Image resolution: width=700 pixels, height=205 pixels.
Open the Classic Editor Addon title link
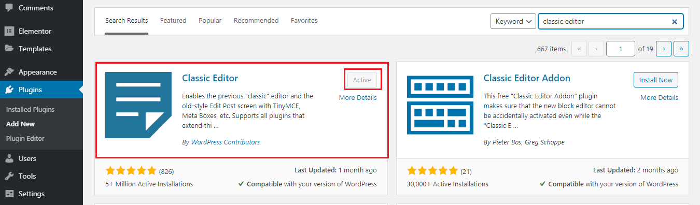527,78
